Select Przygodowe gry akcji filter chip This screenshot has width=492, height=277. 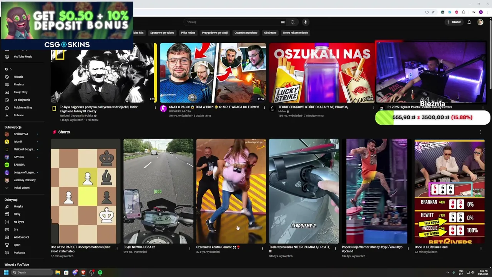215,33
